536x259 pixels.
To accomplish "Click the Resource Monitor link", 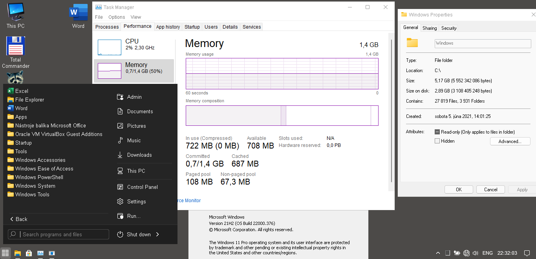I will [x=188, y=201].
